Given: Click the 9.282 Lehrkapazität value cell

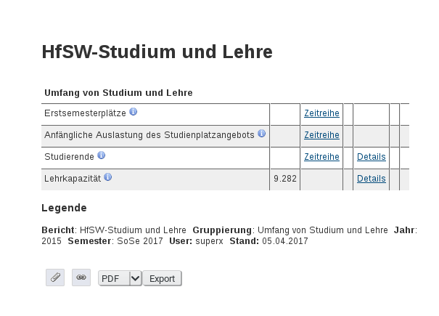Looking at the screenshot, I should click(285, 179).
